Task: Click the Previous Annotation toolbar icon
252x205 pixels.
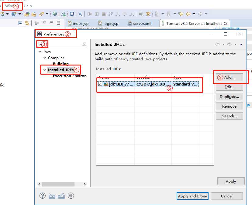Action: [x=169, y=14]
